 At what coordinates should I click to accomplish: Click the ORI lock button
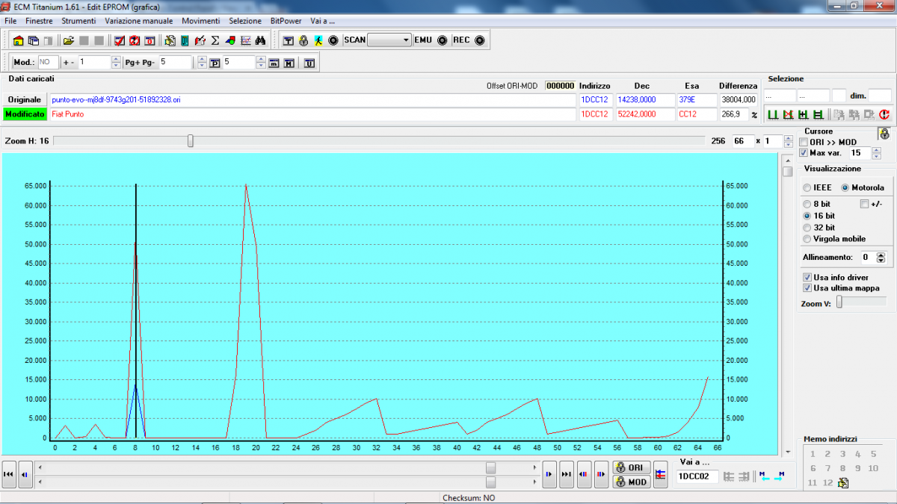coord(630,467)
